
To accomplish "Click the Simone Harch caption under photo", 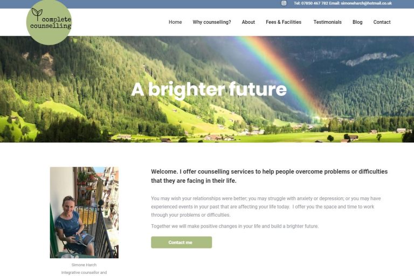I will (x=84, y=265).
